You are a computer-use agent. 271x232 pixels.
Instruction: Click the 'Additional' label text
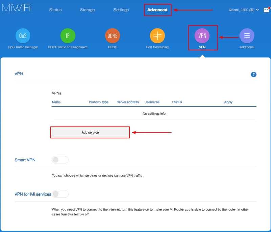click(x=247, y=47)
